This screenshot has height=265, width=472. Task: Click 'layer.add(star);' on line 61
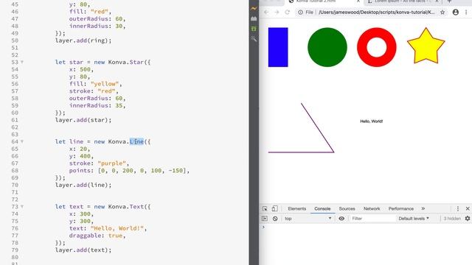click(83, 120)
